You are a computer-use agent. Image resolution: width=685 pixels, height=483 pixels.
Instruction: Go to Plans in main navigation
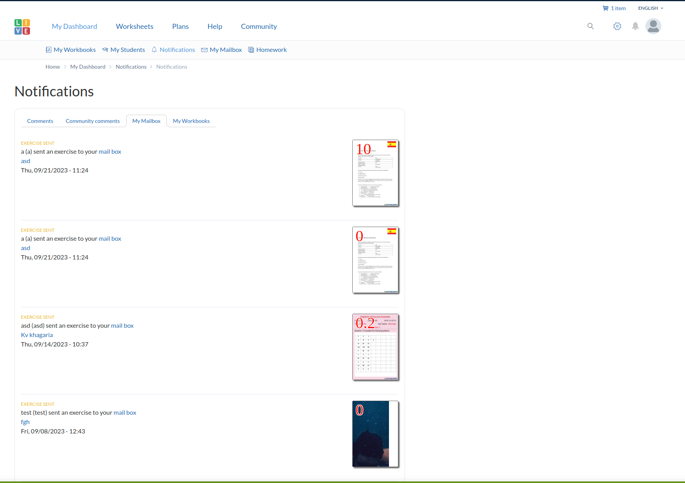pyautogui.click(x=180, y=27)
